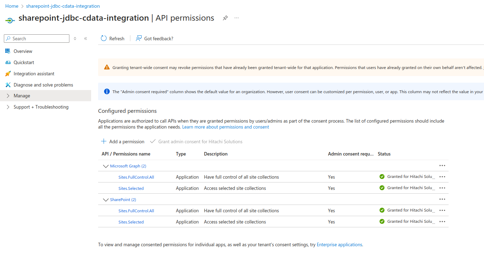Click the API / Permissions name column header
The height and width of the screenshot is (255, 484).
pos(126,154)
